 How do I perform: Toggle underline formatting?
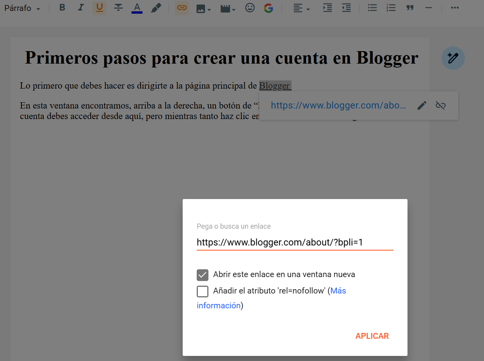coord(100,8)
